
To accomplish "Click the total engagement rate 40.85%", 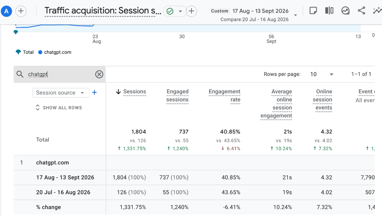I will 230,132.
